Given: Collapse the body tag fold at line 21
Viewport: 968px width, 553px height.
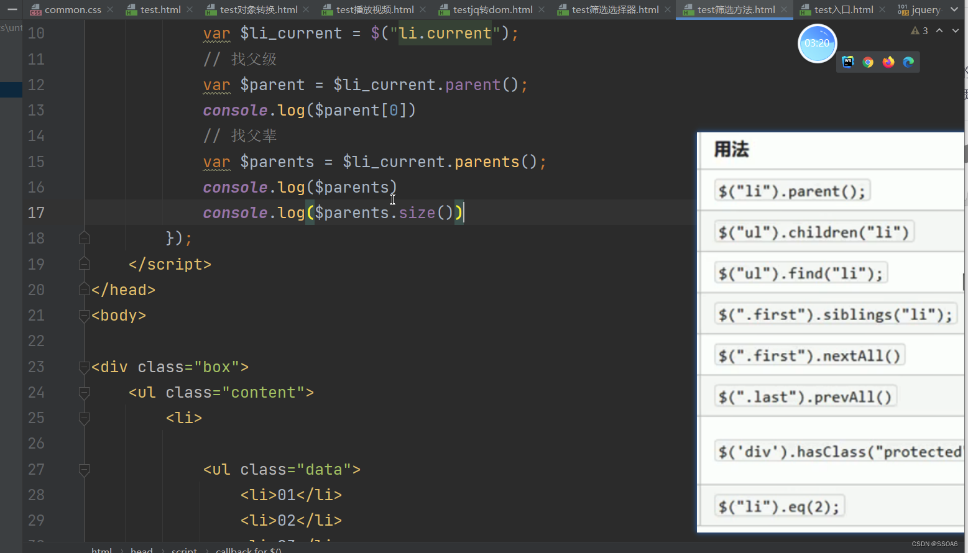Looking at the screenshot, I should (85, 315).
